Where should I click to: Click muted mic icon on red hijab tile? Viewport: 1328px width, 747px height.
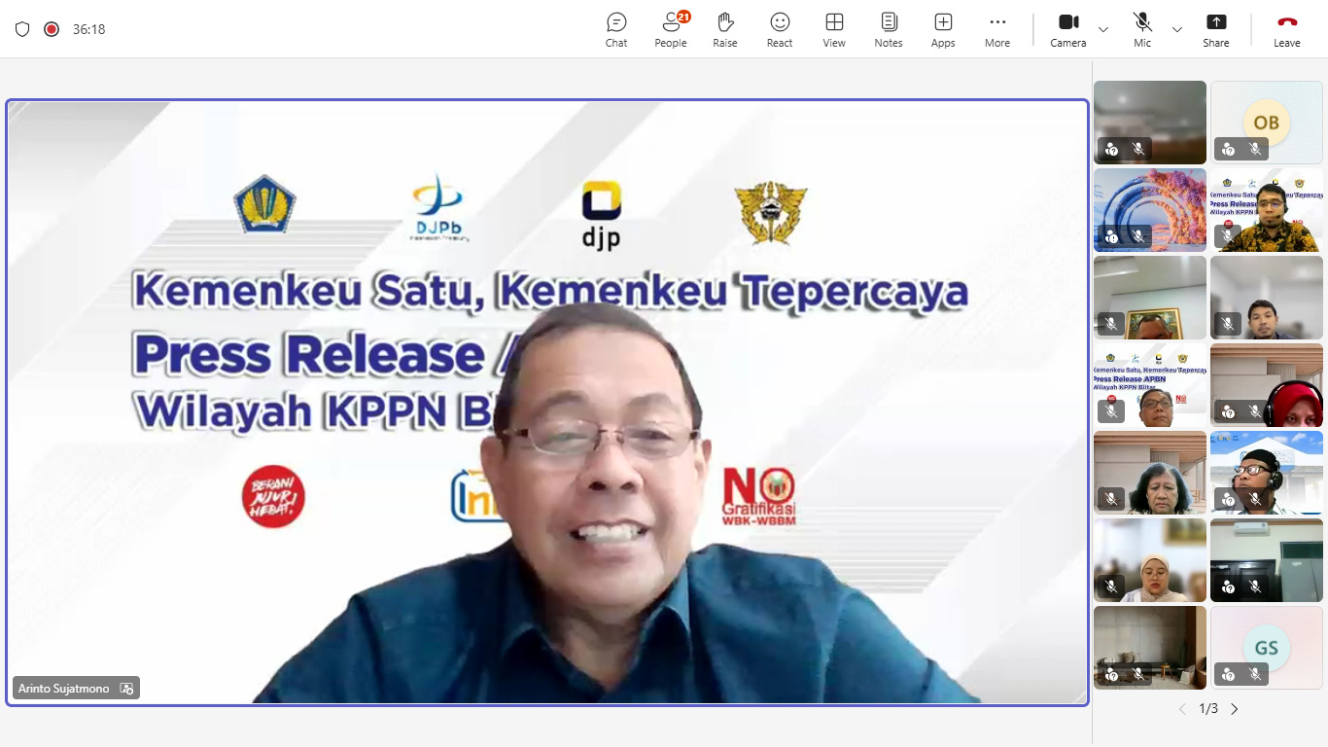point(1255,411)
